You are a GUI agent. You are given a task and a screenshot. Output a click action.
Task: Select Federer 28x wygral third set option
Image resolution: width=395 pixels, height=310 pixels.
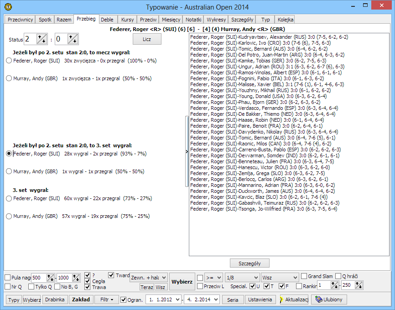tap(9, 154)
